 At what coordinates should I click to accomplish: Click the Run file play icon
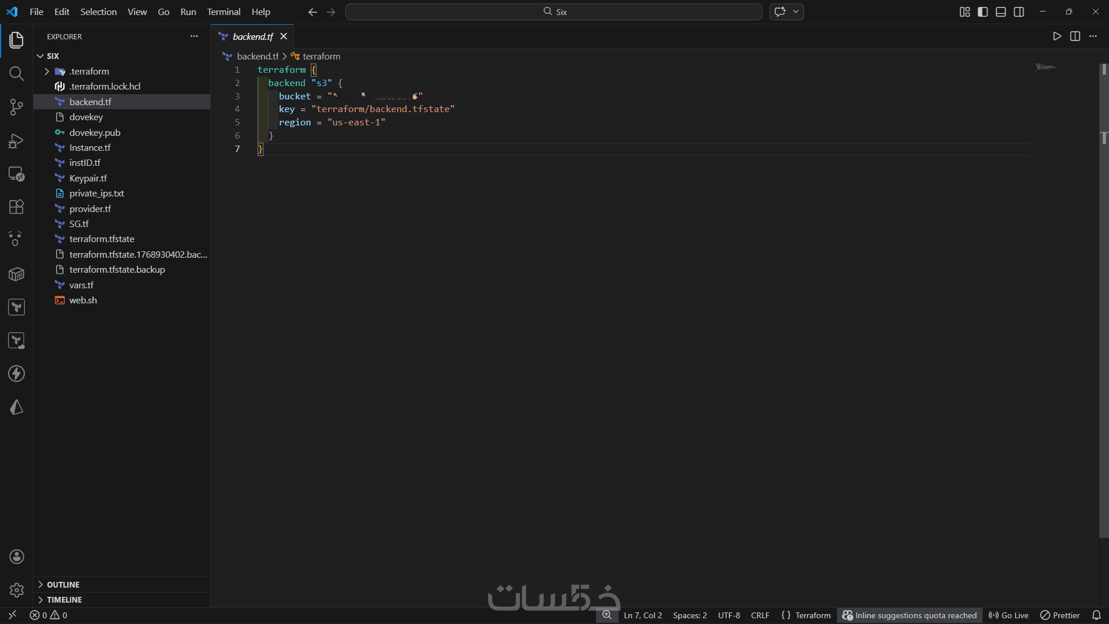coord(1056,36)
